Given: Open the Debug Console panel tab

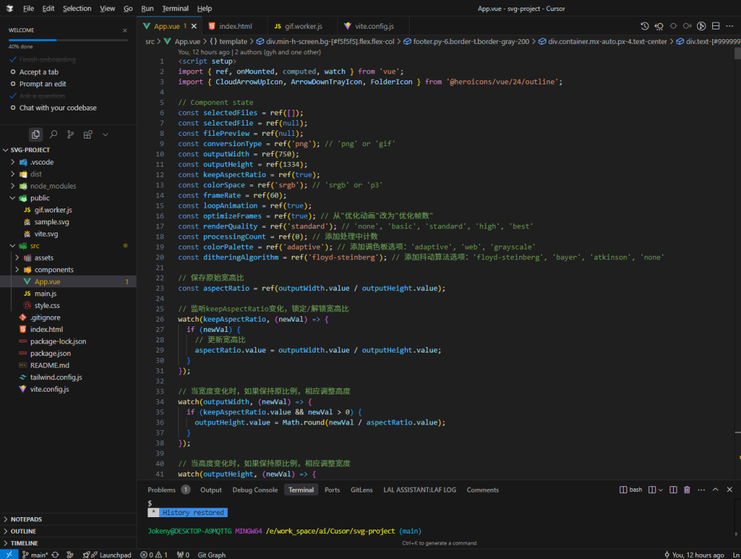Looking at the screenshot, I should point(255,490).
